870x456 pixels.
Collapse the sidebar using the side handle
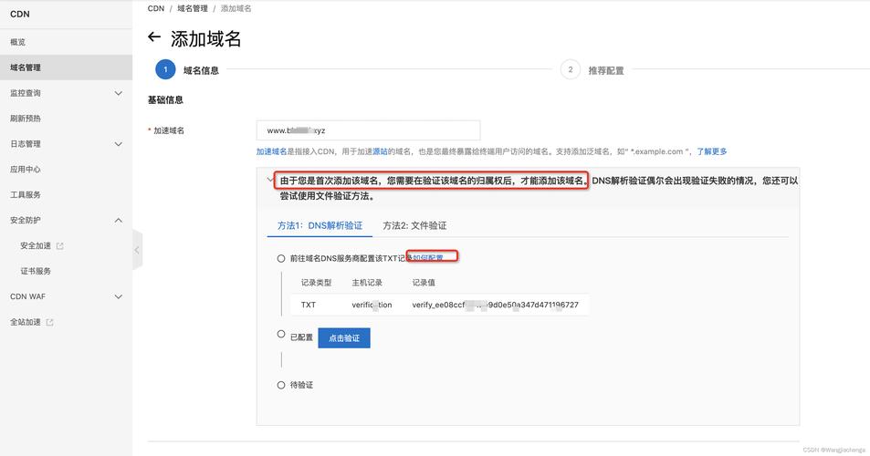pos(137,250)
